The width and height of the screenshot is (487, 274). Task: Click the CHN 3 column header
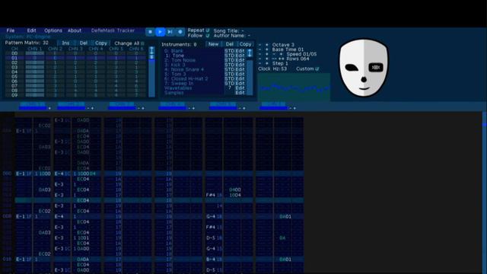pyautogui.click(x=75, y=49)
